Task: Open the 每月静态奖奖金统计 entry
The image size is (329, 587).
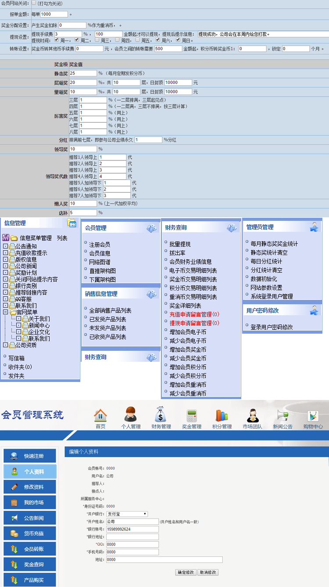Action: tap(274, 244)
